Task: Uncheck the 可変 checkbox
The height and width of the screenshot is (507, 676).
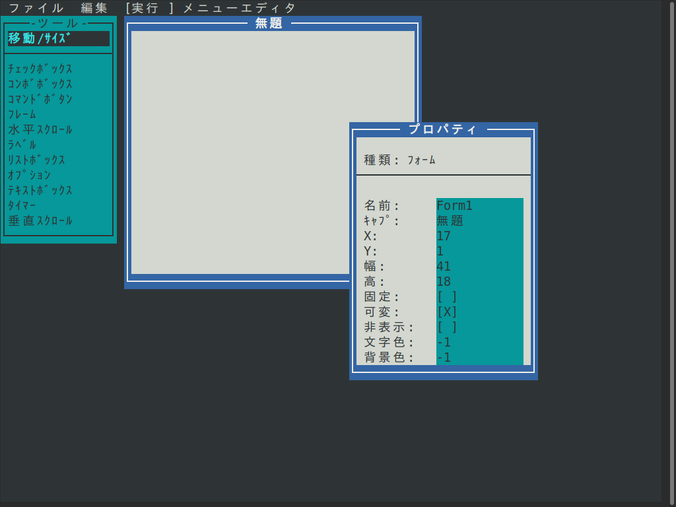Action: coord(447,312)
